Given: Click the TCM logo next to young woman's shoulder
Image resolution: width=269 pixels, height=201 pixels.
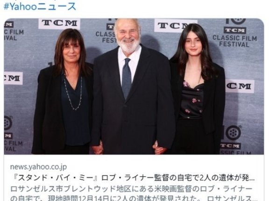Looking at the screenshot, I should [x=240, y=86].
